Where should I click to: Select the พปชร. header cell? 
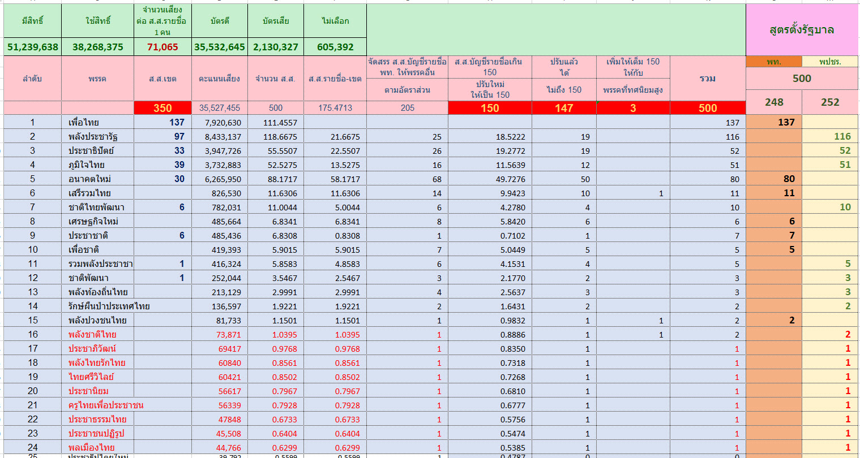(x=830, y=62)
